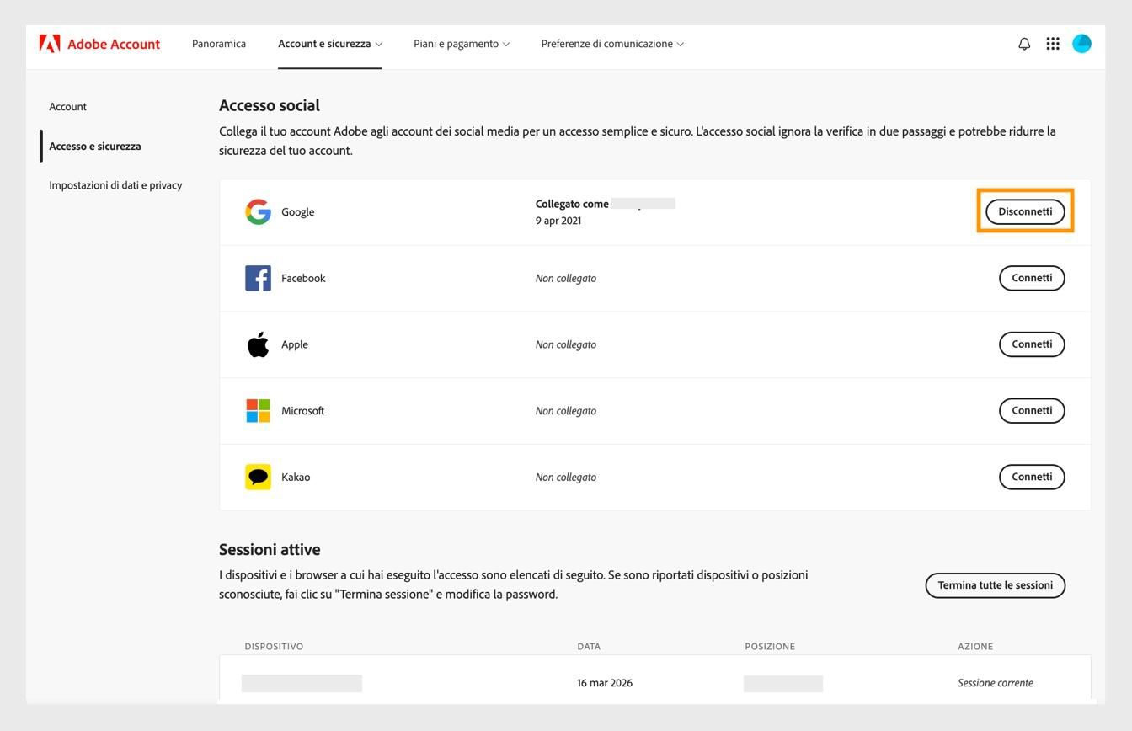The width and height of the screenshot is (1132, 731).
Task: Click the Microsoft icon in the social list
Action: [259, 410]
